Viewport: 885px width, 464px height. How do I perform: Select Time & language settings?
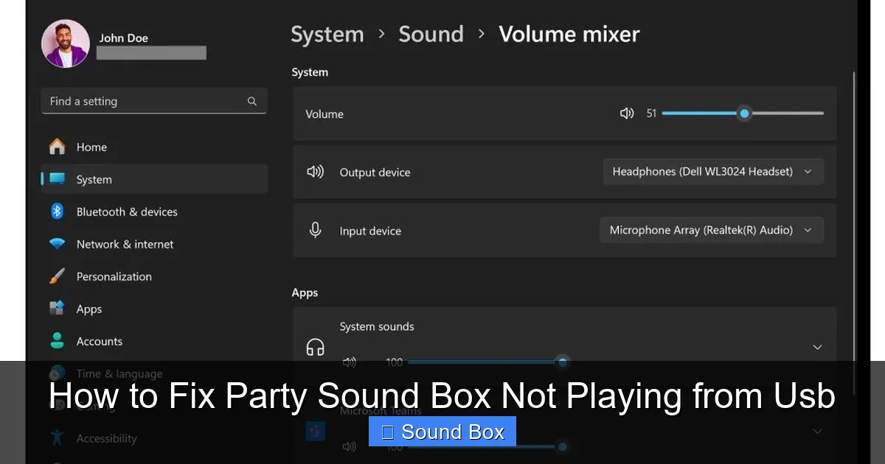coord(57,373)
